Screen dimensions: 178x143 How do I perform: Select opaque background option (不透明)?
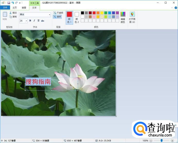coord(58,13)
